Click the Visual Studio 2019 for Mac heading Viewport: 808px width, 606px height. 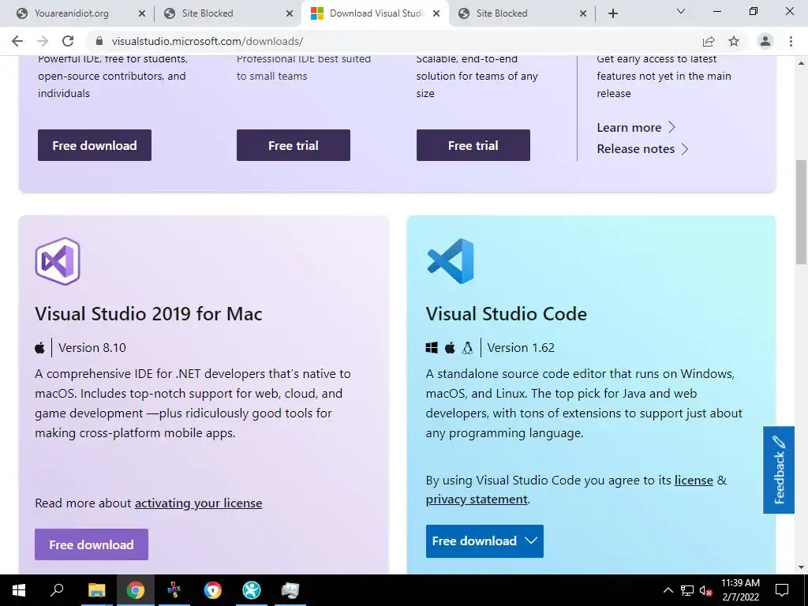(x=148, y=314)
